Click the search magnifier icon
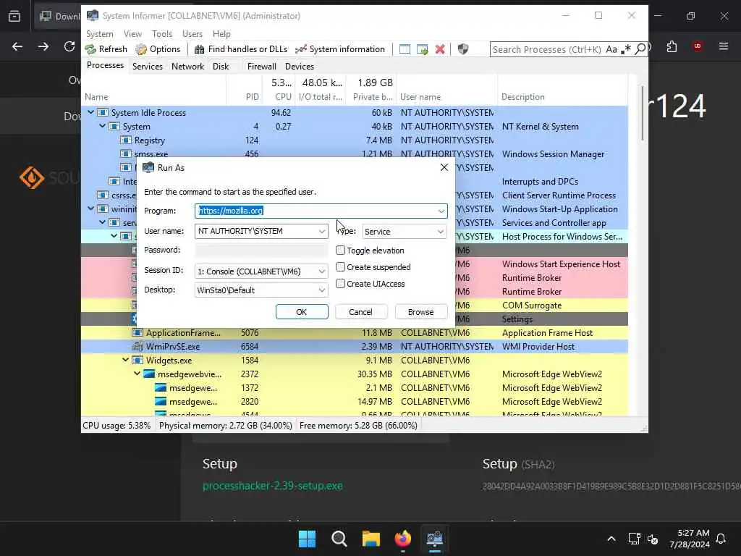 [640, 49]
